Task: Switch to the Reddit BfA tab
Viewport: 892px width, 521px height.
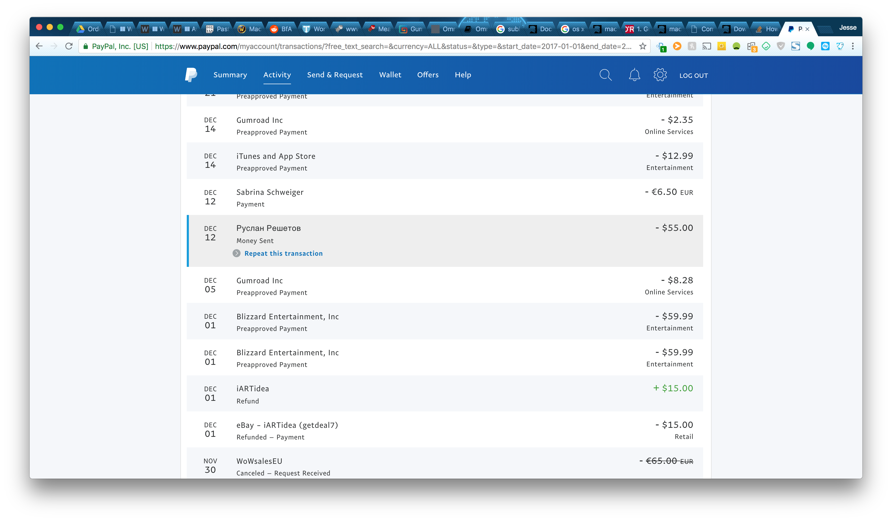Action: (x=281, y=29)
